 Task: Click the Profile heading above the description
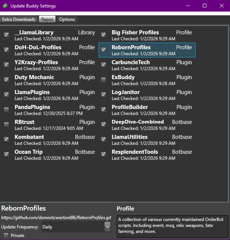tap(125, 209)
